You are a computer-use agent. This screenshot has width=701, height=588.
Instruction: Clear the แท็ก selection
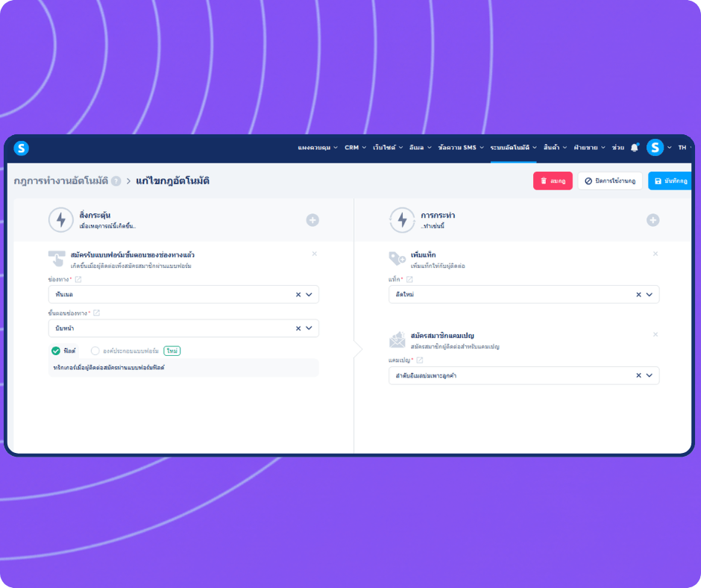pyautogui.click(x=638, y=295)
